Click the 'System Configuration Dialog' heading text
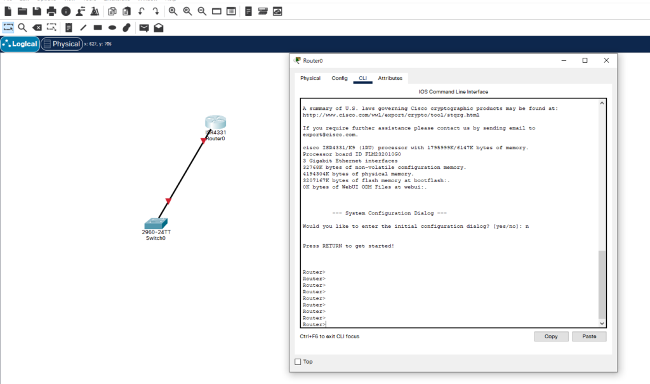 point(389,213)
